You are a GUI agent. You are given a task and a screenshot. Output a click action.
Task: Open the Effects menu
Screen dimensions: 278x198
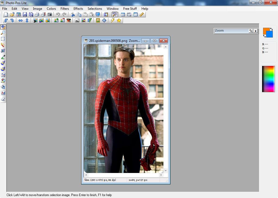(78, 8)
